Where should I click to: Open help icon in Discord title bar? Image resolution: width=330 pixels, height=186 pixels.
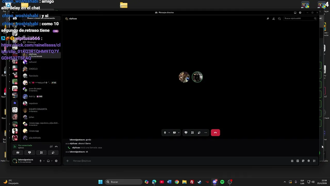(x=300, y=12)
